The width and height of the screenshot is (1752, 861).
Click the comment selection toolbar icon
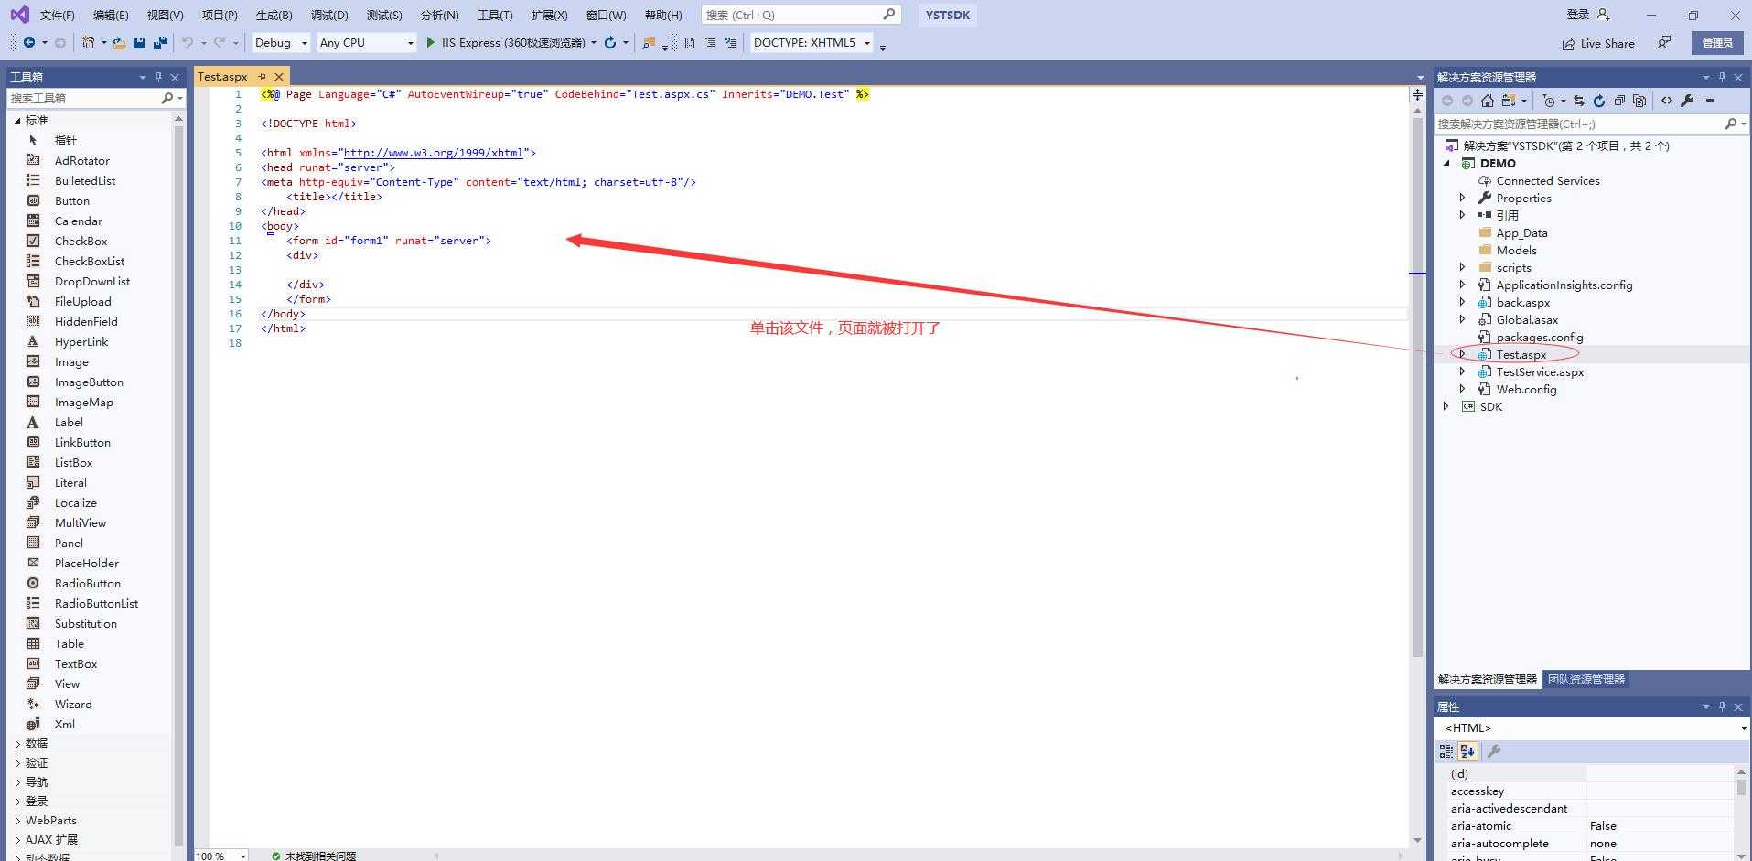(710, 43)
